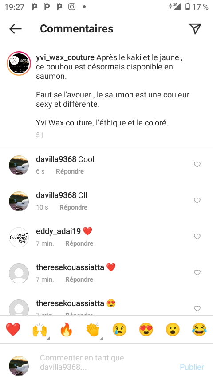Reply to the eddy_adai19 comment
Image resolution: width=213 pixels, height=380 pixels.
click(79, 243)
